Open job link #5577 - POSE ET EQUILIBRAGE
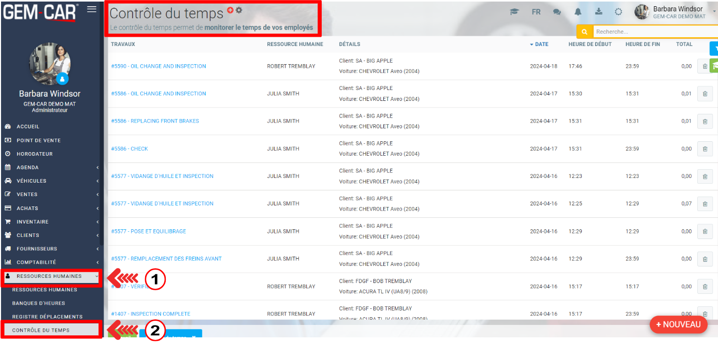 [x=148, y=231]
